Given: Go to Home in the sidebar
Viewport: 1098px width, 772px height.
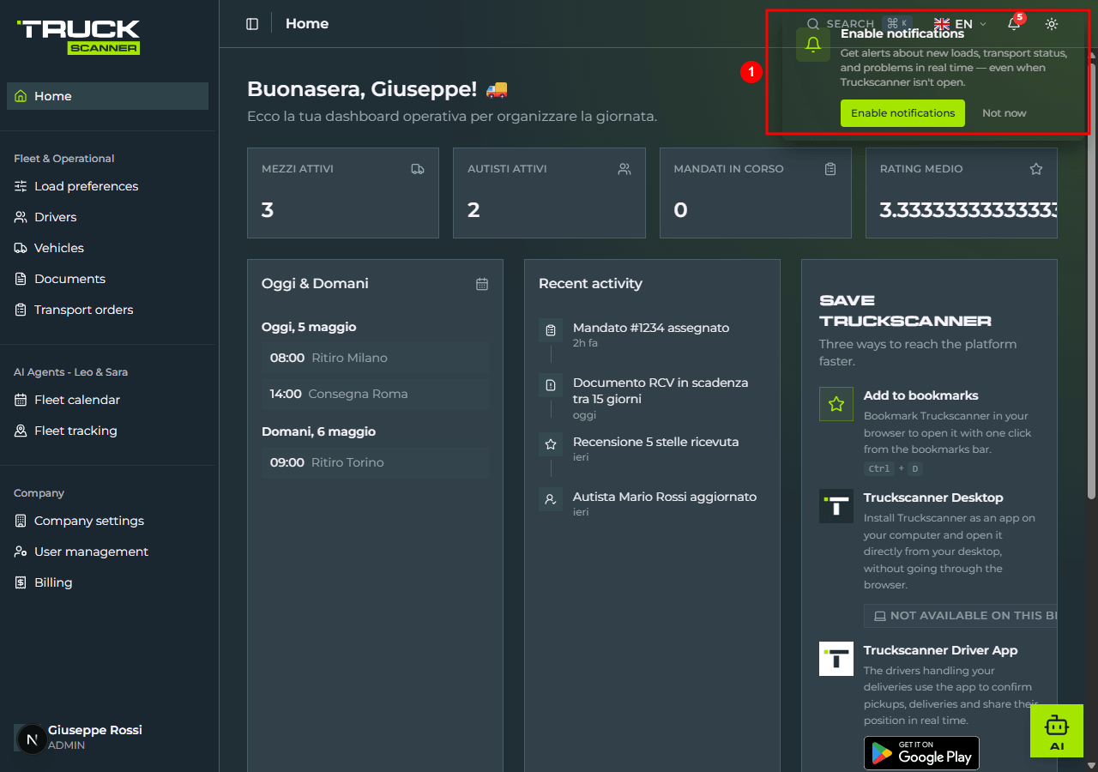Looking at the screenshot, I should (x=107, y=96).
